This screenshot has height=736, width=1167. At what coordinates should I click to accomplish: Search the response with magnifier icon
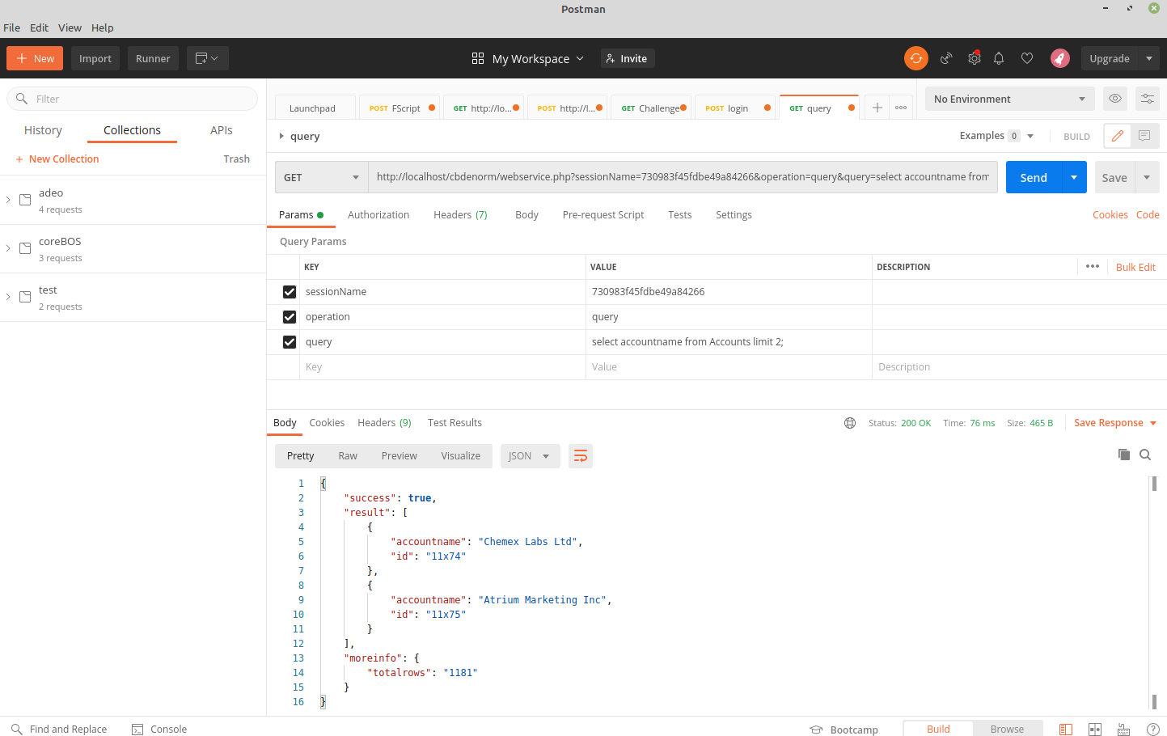pyautogui.click(x=1145, y=455)
